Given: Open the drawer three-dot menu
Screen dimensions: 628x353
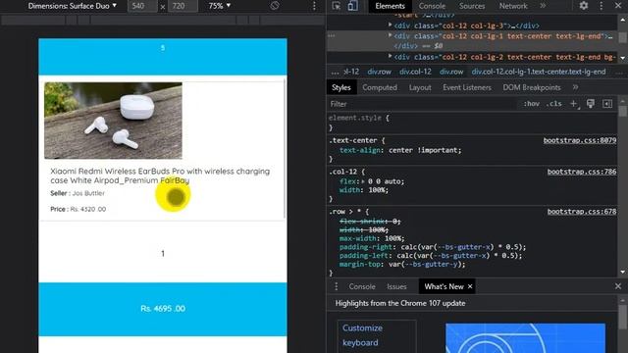Looking at the screenshot, I should 336,286.
